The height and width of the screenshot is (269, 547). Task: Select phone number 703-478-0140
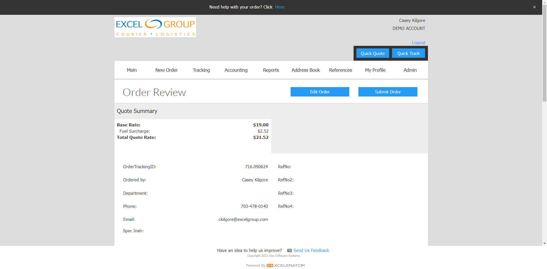pos(254,206)
